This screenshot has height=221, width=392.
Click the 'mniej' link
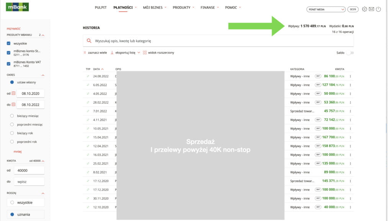[x=17, y=152]
